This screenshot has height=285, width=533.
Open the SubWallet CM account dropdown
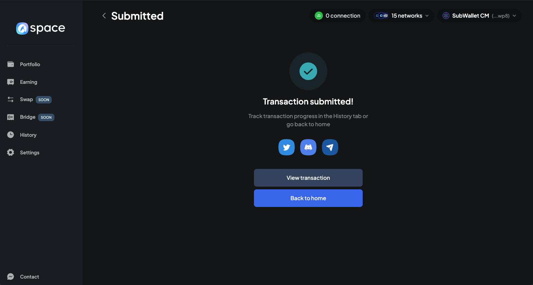point(470,16)
